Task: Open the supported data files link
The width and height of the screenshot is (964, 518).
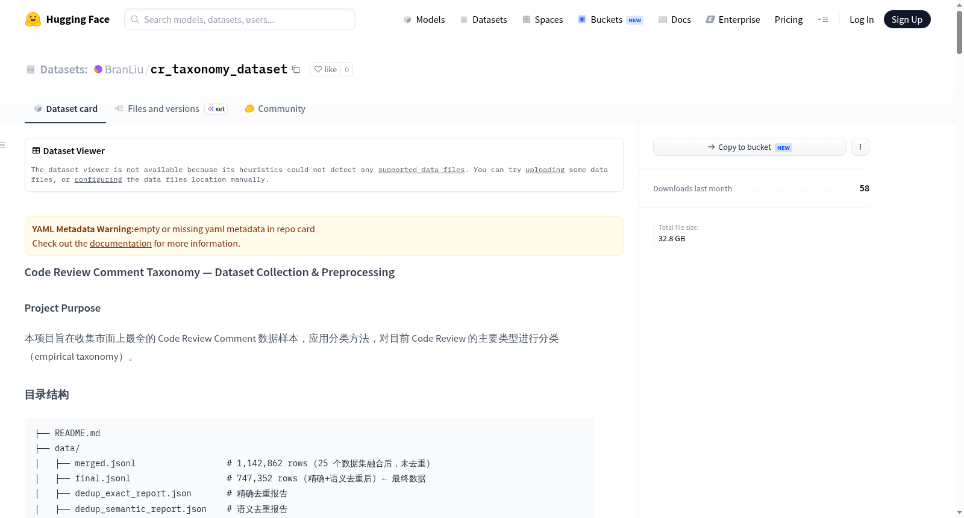Action: 421,170
